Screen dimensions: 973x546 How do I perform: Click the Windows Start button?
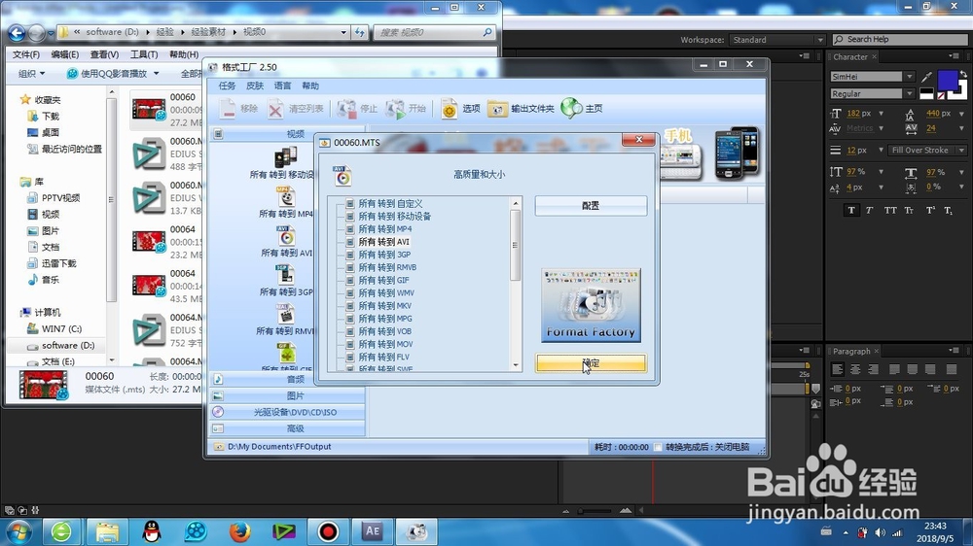point(18,531)
